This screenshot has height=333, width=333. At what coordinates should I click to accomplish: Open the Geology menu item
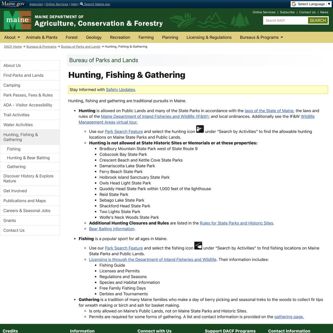[x=94, y=37]
